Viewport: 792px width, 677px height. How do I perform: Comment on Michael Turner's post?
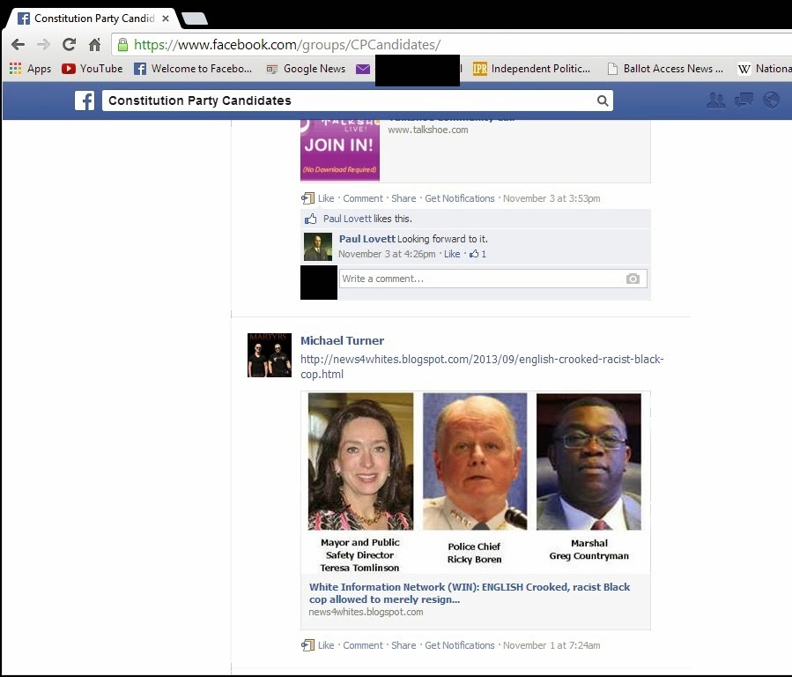point(363,645)
